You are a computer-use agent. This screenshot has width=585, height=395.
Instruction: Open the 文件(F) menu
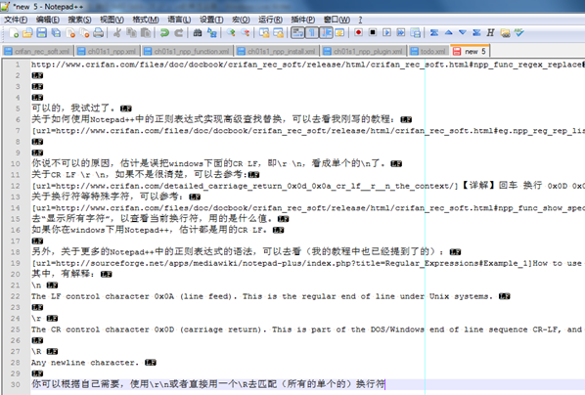pos(16,20)
